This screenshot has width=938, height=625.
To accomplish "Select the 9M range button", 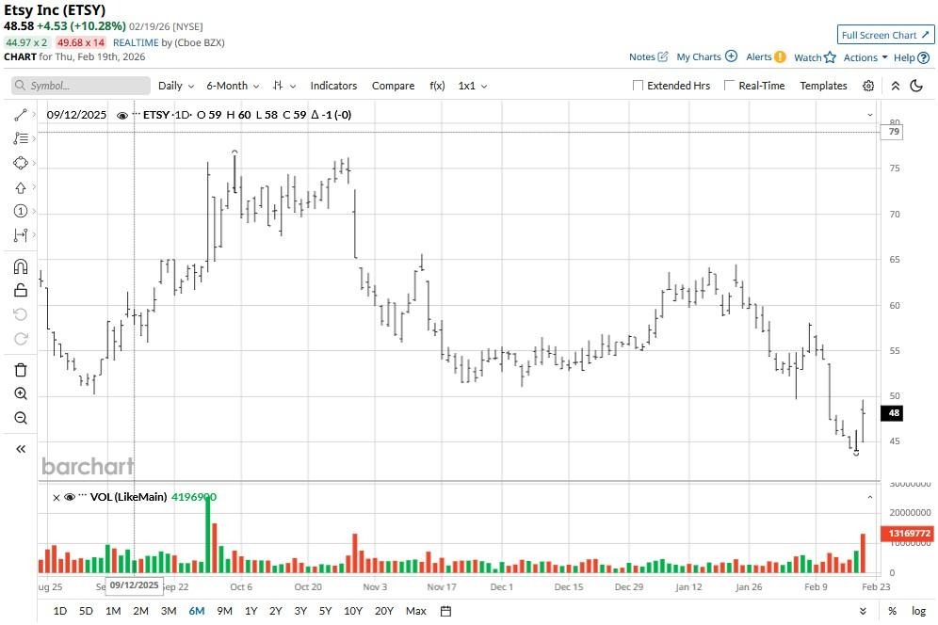I will 224,611.
